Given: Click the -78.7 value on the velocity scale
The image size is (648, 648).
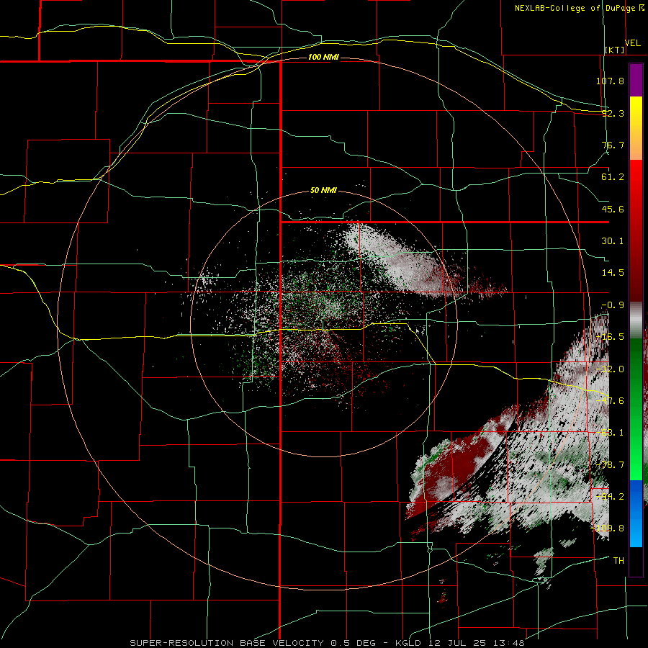Looking at the screenshot, I should [x=610, y=465].
